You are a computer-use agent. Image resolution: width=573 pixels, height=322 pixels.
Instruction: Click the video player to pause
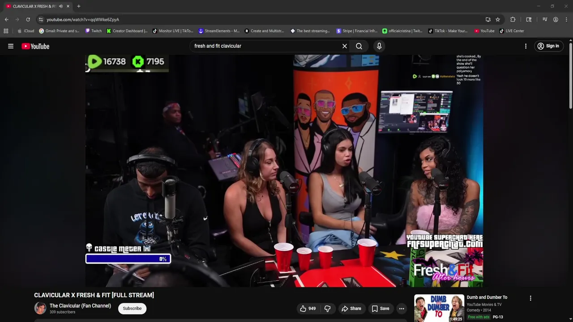tap(284, 170)
